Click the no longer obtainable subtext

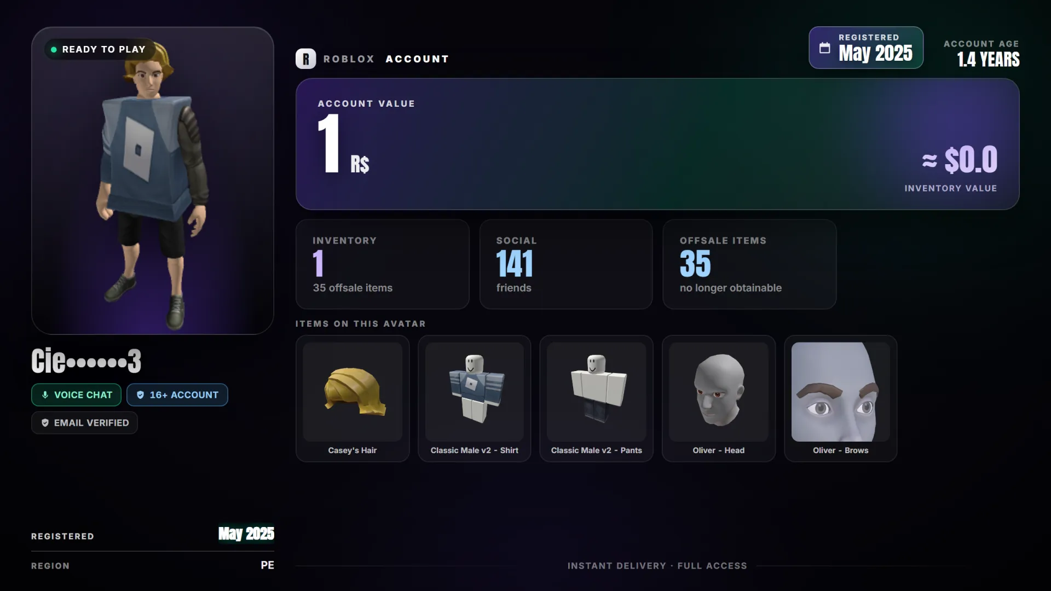click(731, 288)
